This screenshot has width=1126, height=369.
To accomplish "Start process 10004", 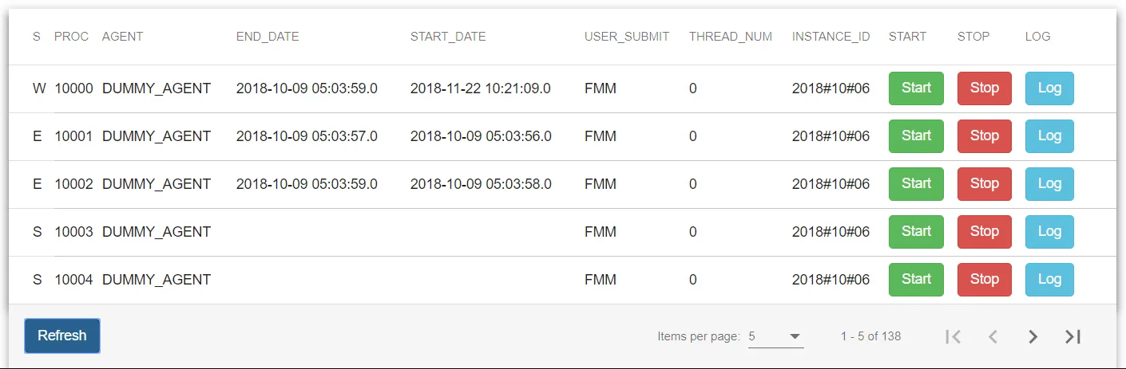I will click(916, 280).
